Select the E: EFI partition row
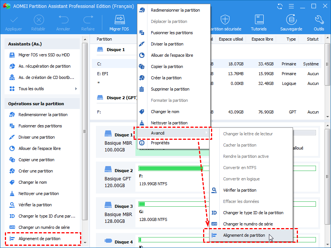Image resolution: width=331 pixels, height=248 pixels. [206, 74]
